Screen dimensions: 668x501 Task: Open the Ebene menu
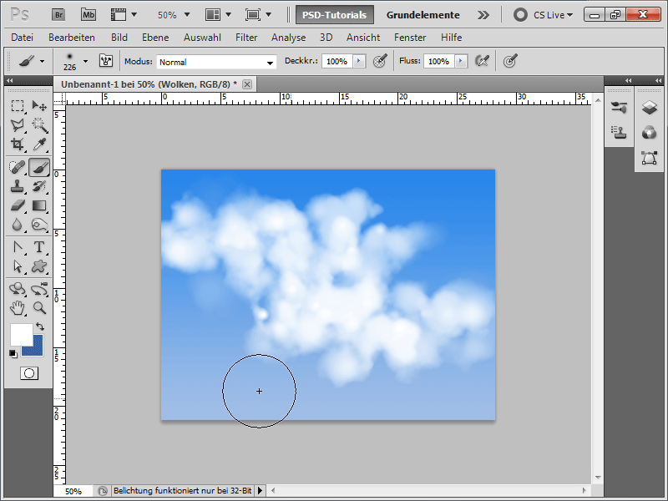(x=155, y=38)
